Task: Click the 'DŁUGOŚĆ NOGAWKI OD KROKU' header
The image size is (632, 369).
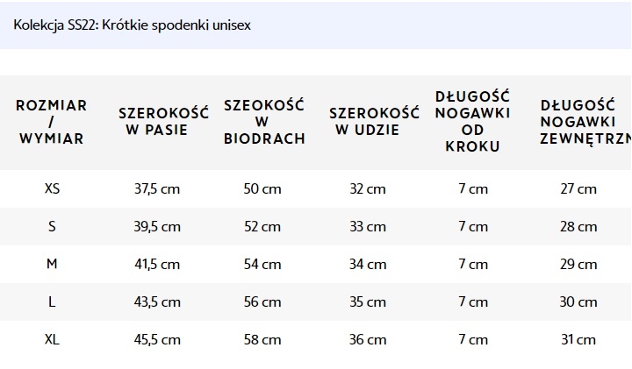Action: pyautogui.click(x=472, y=122)
